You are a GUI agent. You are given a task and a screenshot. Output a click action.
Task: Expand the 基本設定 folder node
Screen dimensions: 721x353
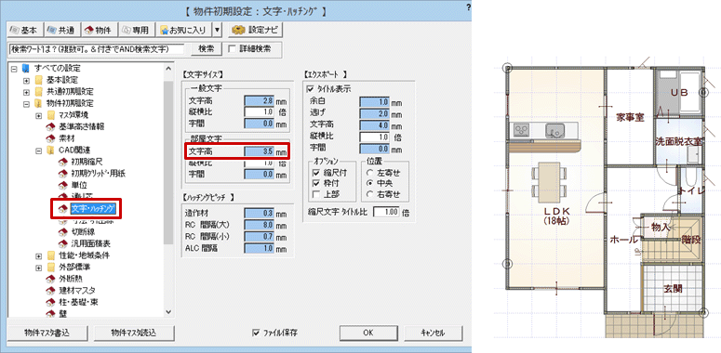click(x=27, y=79)
